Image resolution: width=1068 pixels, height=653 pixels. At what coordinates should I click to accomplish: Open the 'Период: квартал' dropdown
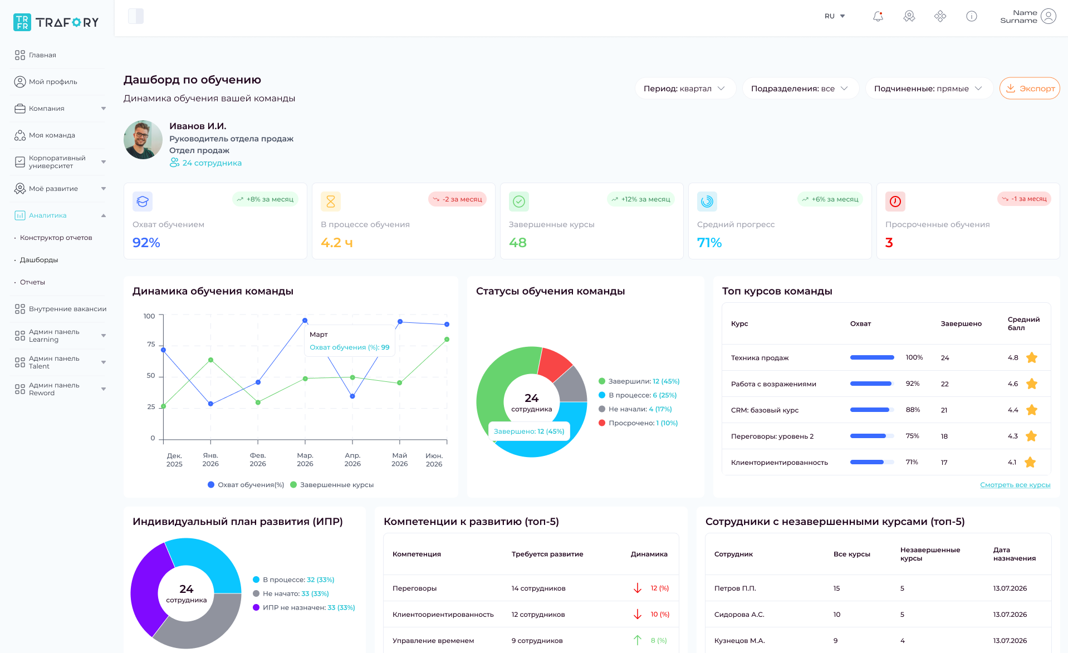[x=685, y=89]
